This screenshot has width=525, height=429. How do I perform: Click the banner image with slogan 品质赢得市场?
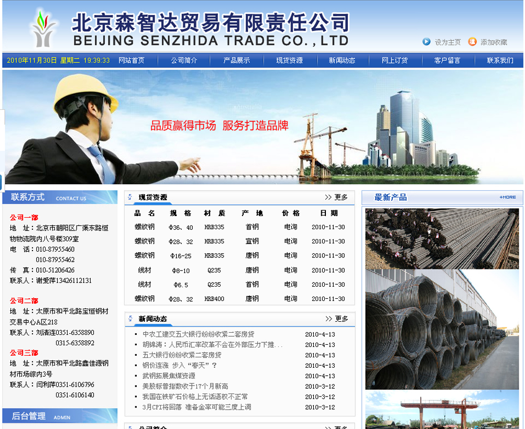click(262, 127)
